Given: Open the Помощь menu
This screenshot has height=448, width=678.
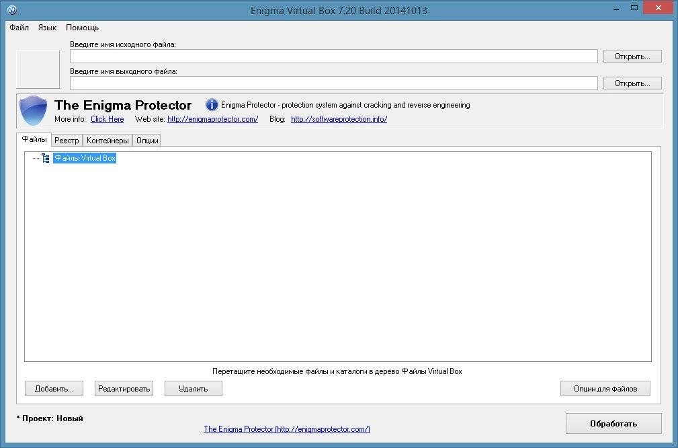Looking at the screenshot, I should (x=82, y=28).
